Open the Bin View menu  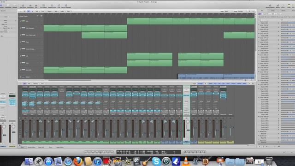278,14
